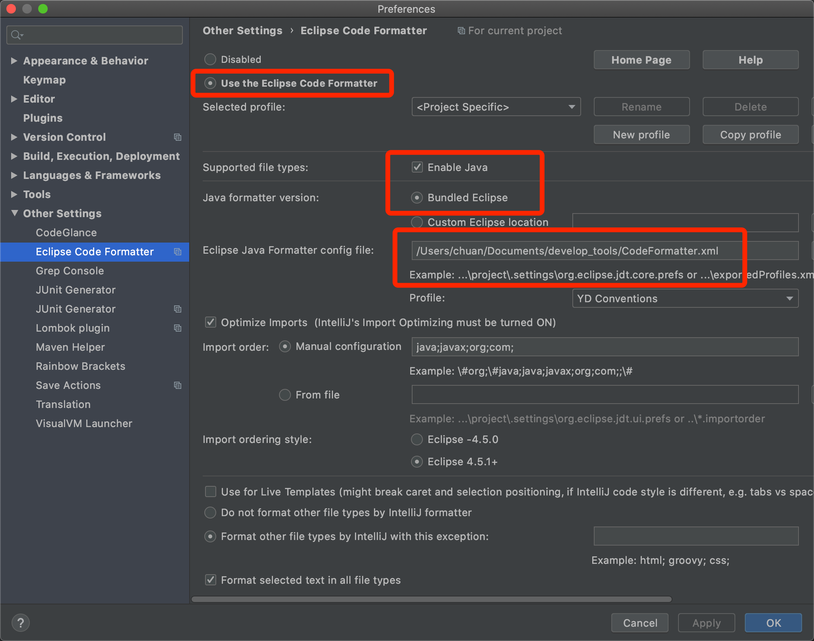The width and height of the screenshot is (814, 641).
Task: Click the Help button at top right
Action: [750, 60]
